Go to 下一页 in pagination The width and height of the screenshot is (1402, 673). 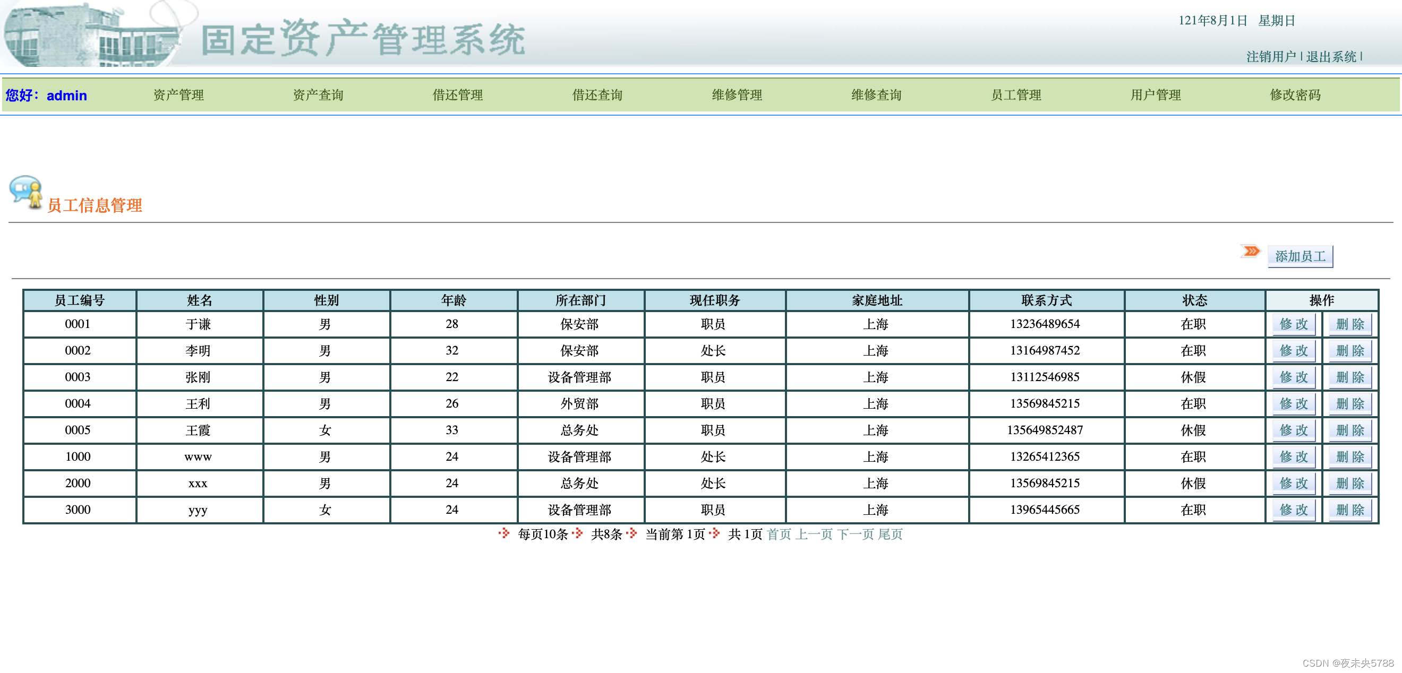point(855,534)
